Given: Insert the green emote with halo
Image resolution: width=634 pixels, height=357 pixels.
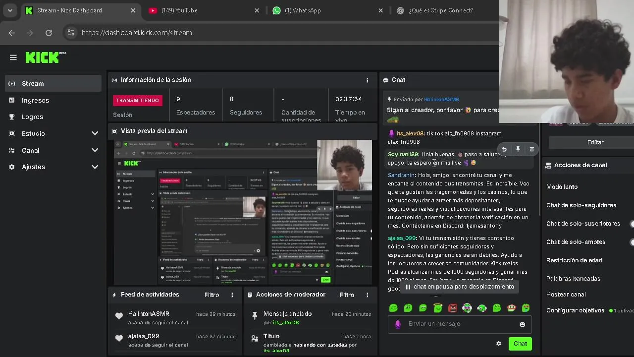Looking at the screenshot, I should click(x=437, y=308).
